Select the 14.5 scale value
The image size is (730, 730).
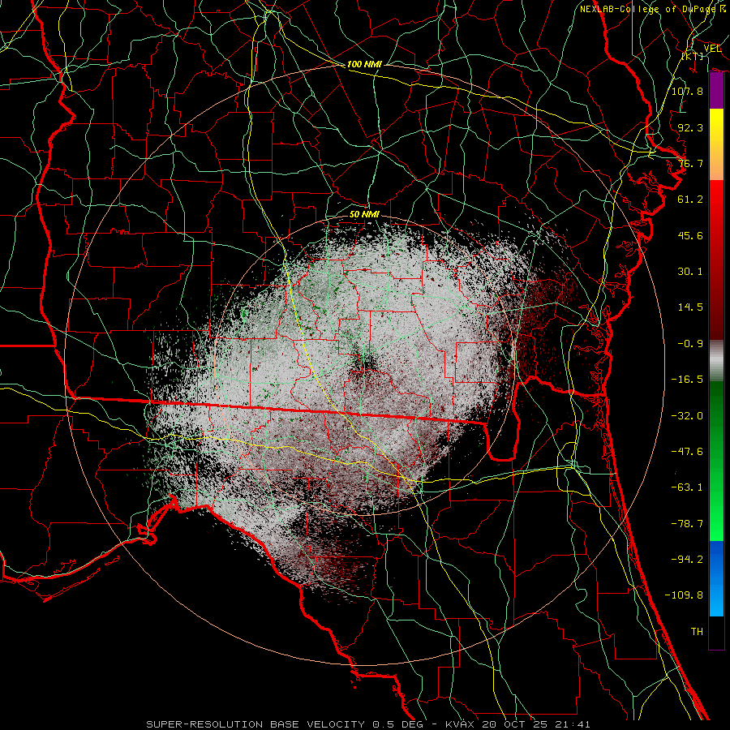click(x=690, y=307)
